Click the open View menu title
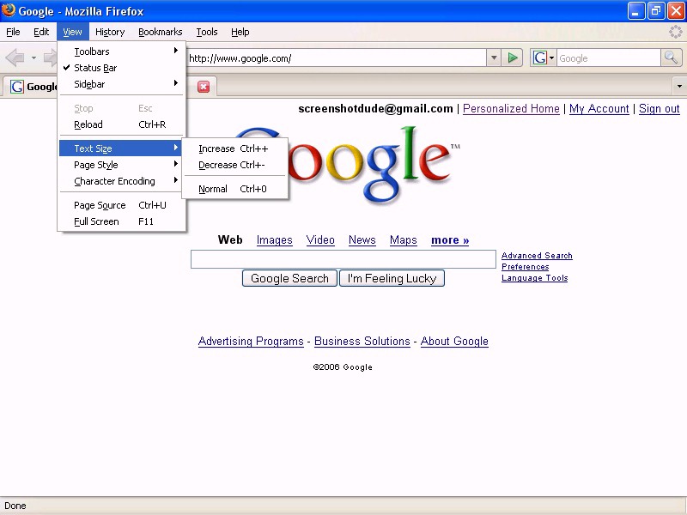Image resolution: width=687 pixels, height=515 pixels. pyautogui.click(x=72, y=32)
